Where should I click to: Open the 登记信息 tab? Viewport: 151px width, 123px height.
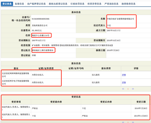(7, 4)
